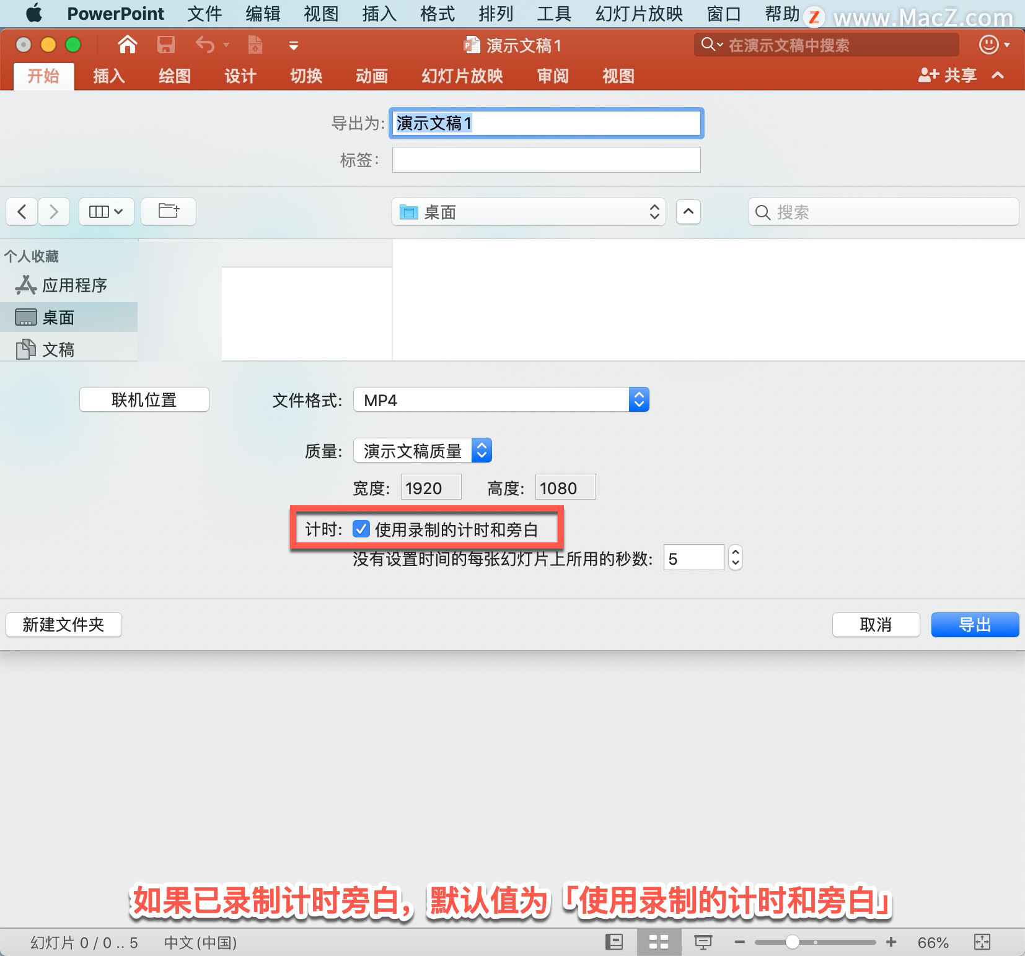Open the 质量 演示文稿质量 dropdown

click(x=423, y=451)
